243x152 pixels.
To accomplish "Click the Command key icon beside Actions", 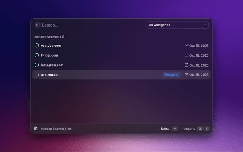I will point(200,129).
